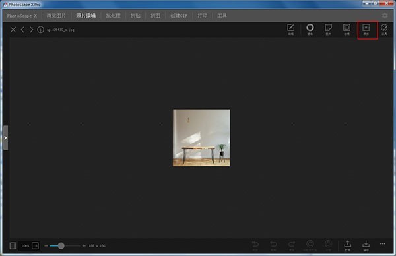Open settings gear in top bar

tap(385, 16)
